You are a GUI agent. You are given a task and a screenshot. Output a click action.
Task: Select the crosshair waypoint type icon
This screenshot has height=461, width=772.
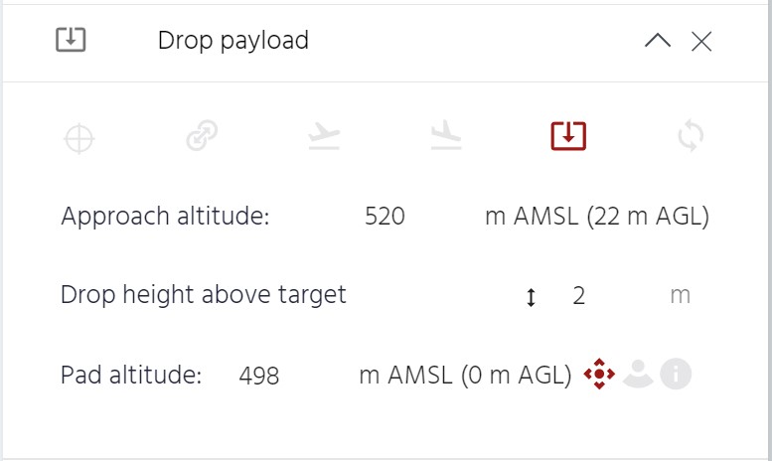79,139
